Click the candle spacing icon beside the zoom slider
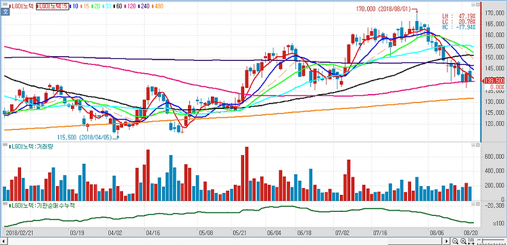Screen dimensions: 507x245 [470, 241]
